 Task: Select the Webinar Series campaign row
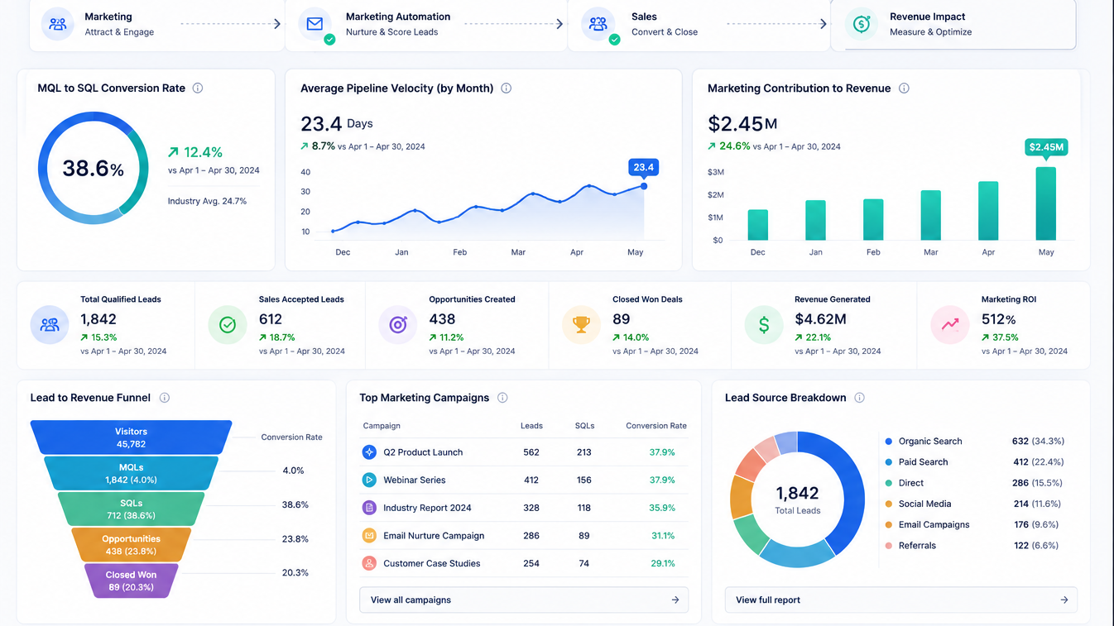pos(524,480)
